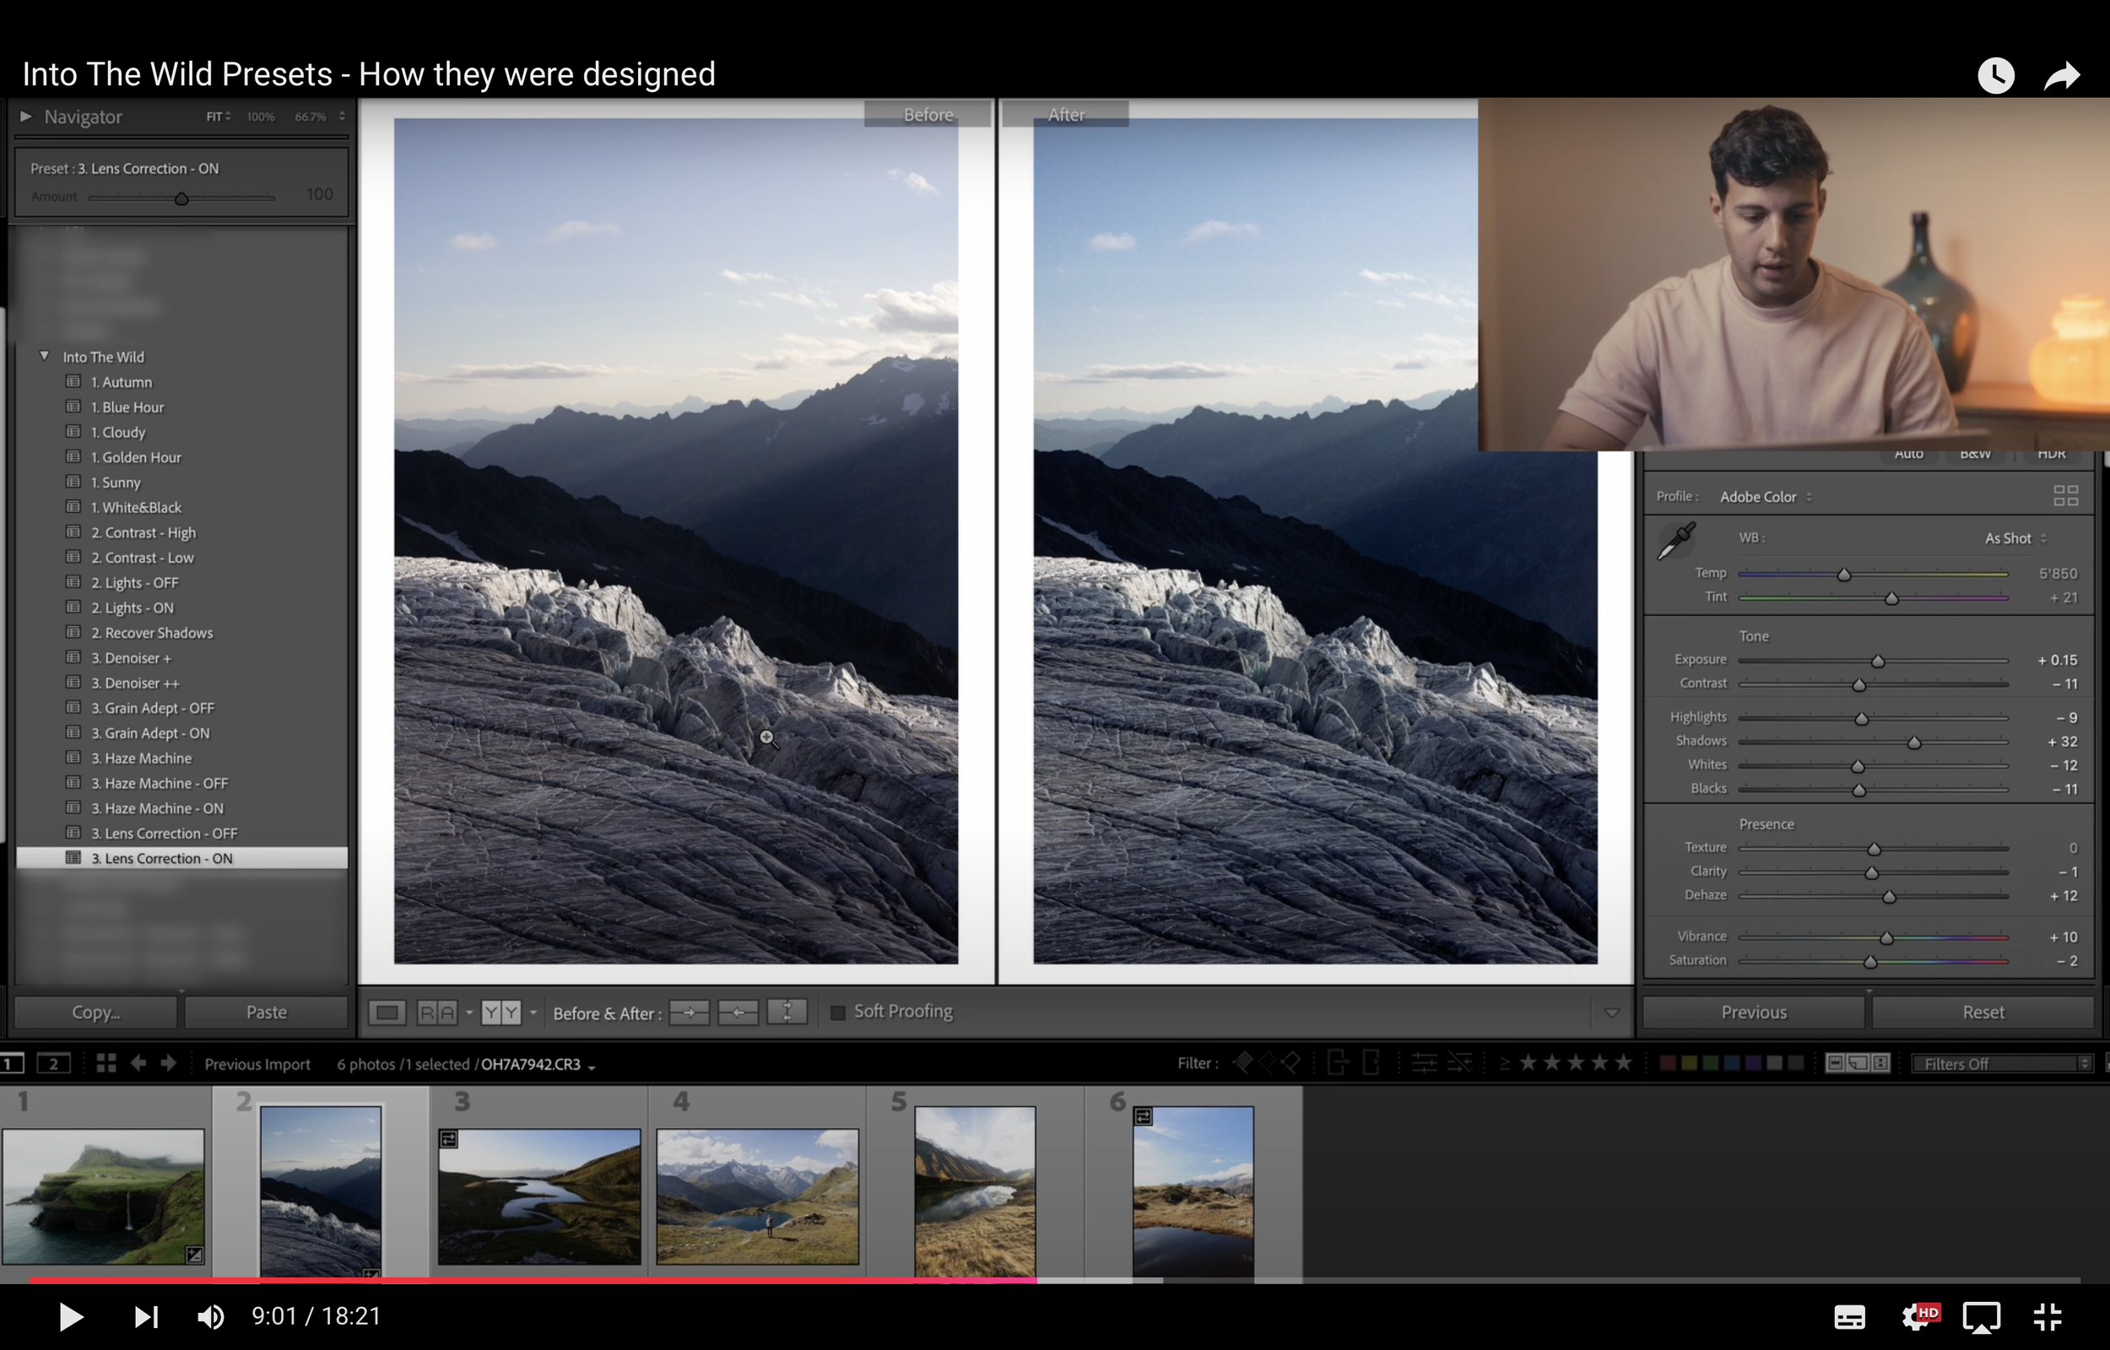Image resolution: width=2110 pixels, height=1350 pixels.
Task: Select the white balance eyedropper tool
Action: click(1676, 540)
